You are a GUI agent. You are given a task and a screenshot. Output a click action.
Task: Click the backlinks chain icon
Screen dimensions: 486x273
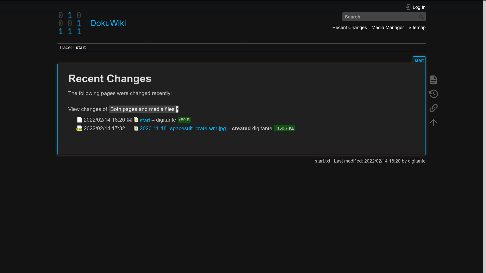tap(433, 108)
